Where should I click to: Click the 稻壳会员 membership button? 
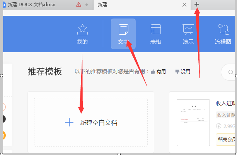tap(225, 140)
